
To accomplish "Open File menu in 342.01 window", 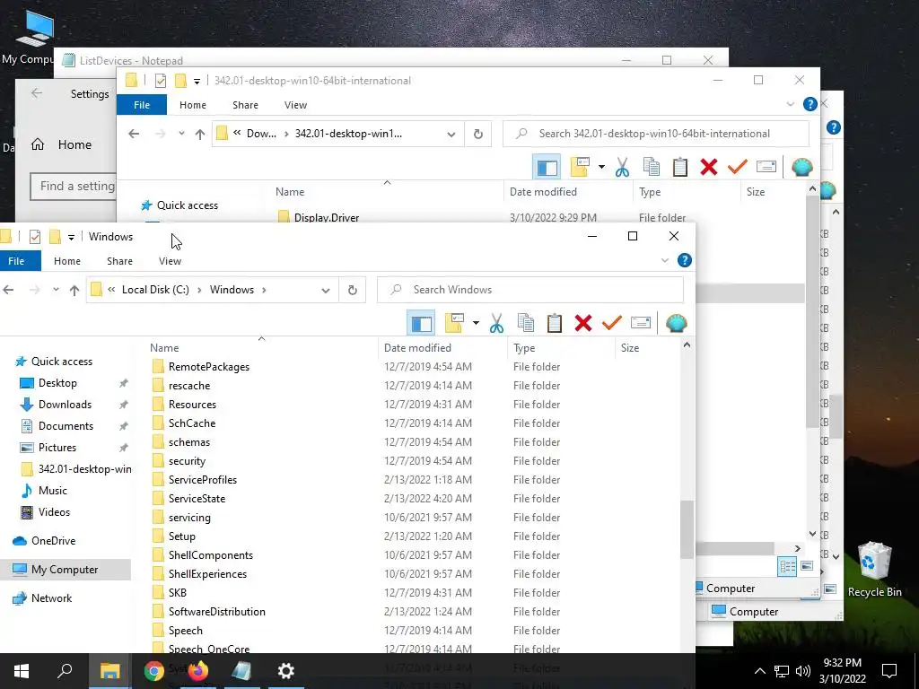I will pos(142,105).
